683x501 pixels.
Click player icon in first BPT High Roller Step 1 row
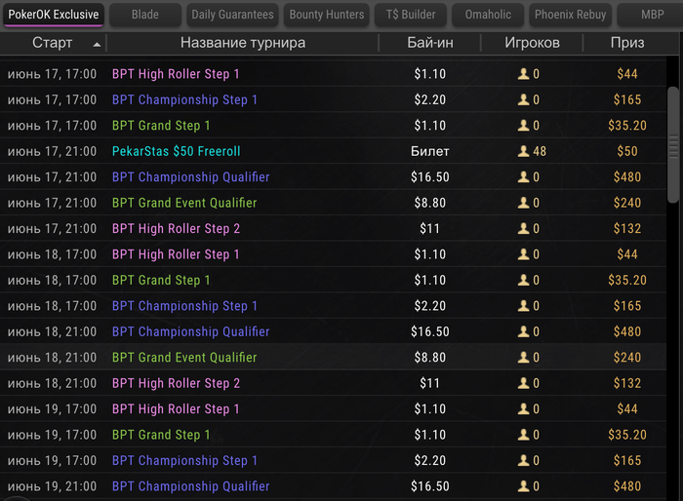coord(524,74)
